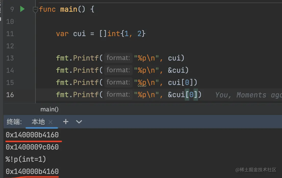
Task: Click terminal output '%!p(int=1)'
Action: point(26,159)
